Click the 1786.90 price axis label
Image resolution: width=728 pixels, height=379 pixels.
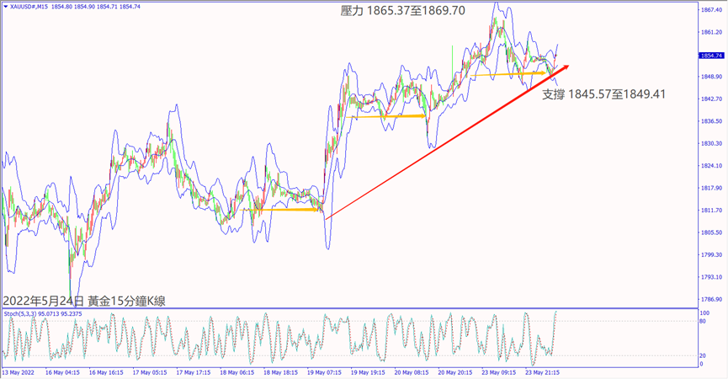coord(710,299)
